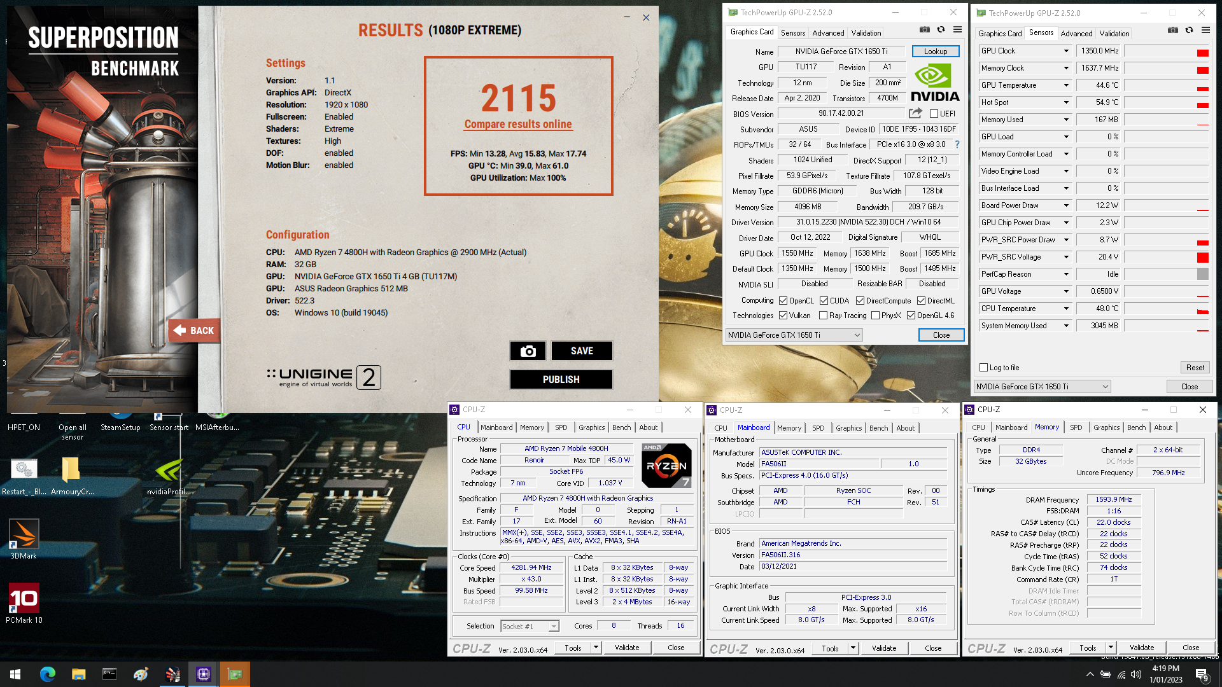Open Tools dropdown arrow in CPU-Z Processor window
This screenshot has width=1222, height=687.
pyautogui.click(x=596, y=648)
